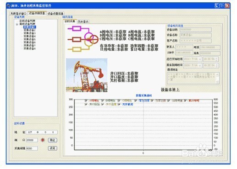Click the red listening status indicator icon
This screenshot has height=169, width=237.
coord(43,140)
